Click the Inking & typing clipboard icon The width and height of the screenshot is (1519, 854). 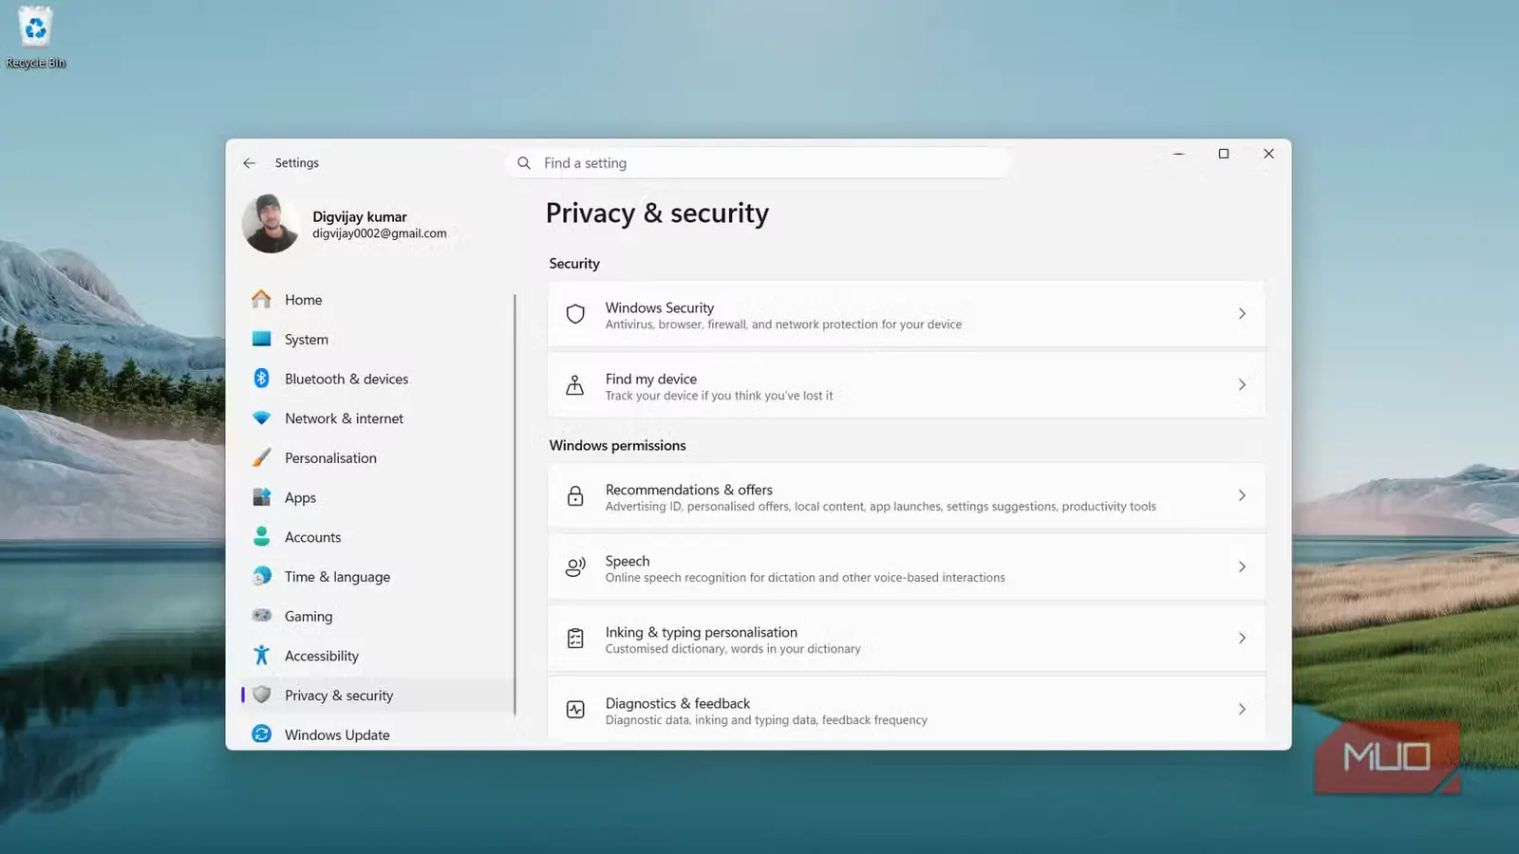pos(575,639)
